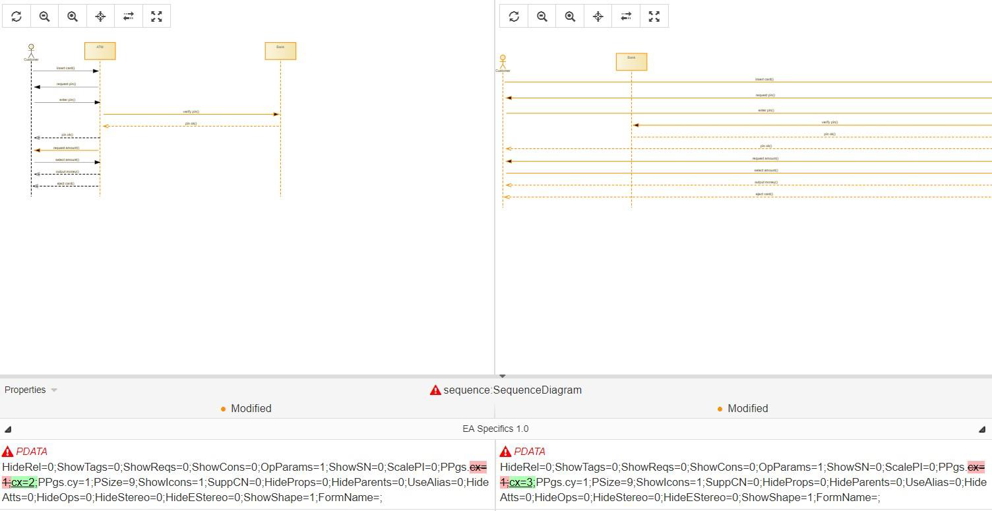Center the left diagram with the crosshair tool
The height and width of the screenshot is (511, 992).
coord(100,16)
